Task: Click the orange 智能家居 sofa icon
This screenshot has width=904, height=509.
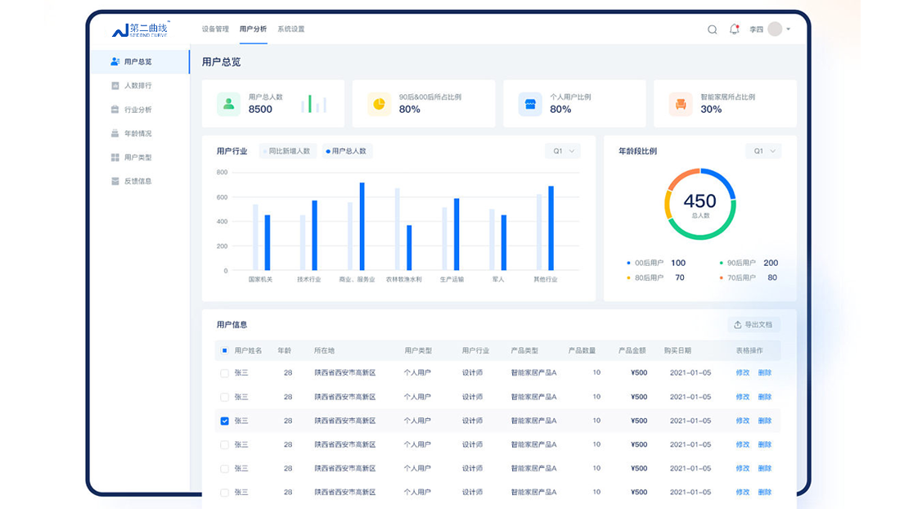Action: point(681,104)
